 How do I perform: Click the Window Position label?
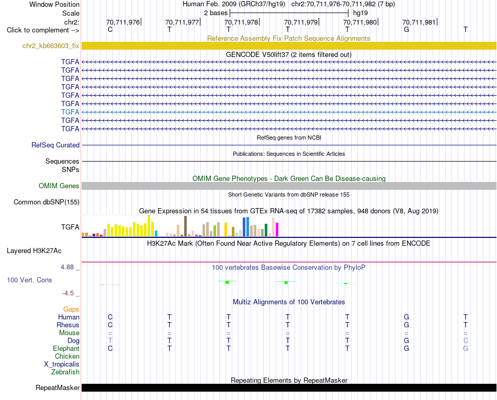54,4
